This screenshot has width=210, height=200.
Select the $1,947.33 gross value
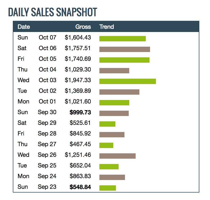[78, 80]
